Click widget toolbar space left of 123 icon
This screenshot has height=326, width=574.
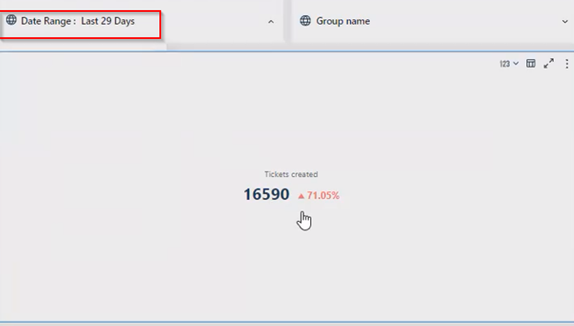click(330, 64)
